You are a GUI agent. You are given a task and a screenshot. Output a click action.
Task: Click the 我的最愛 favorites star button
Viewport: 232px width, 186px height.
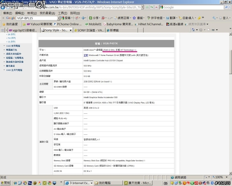point(10,24)
